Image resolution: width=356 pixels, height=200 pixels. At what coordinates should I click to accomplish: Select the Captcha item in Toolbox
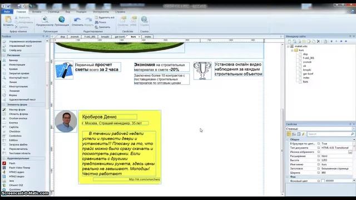[x=13, y=127]
